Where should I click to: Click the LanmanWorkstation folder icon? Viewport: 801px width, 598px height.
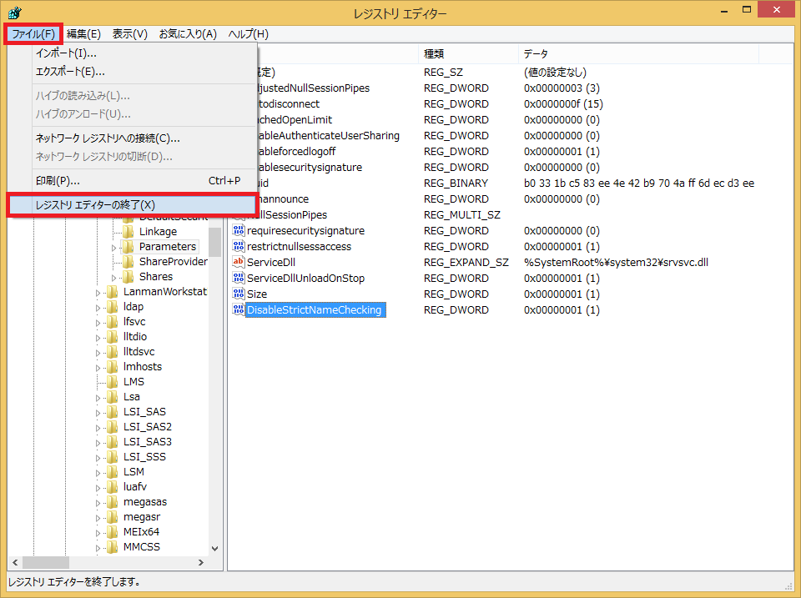click(113, 292)
